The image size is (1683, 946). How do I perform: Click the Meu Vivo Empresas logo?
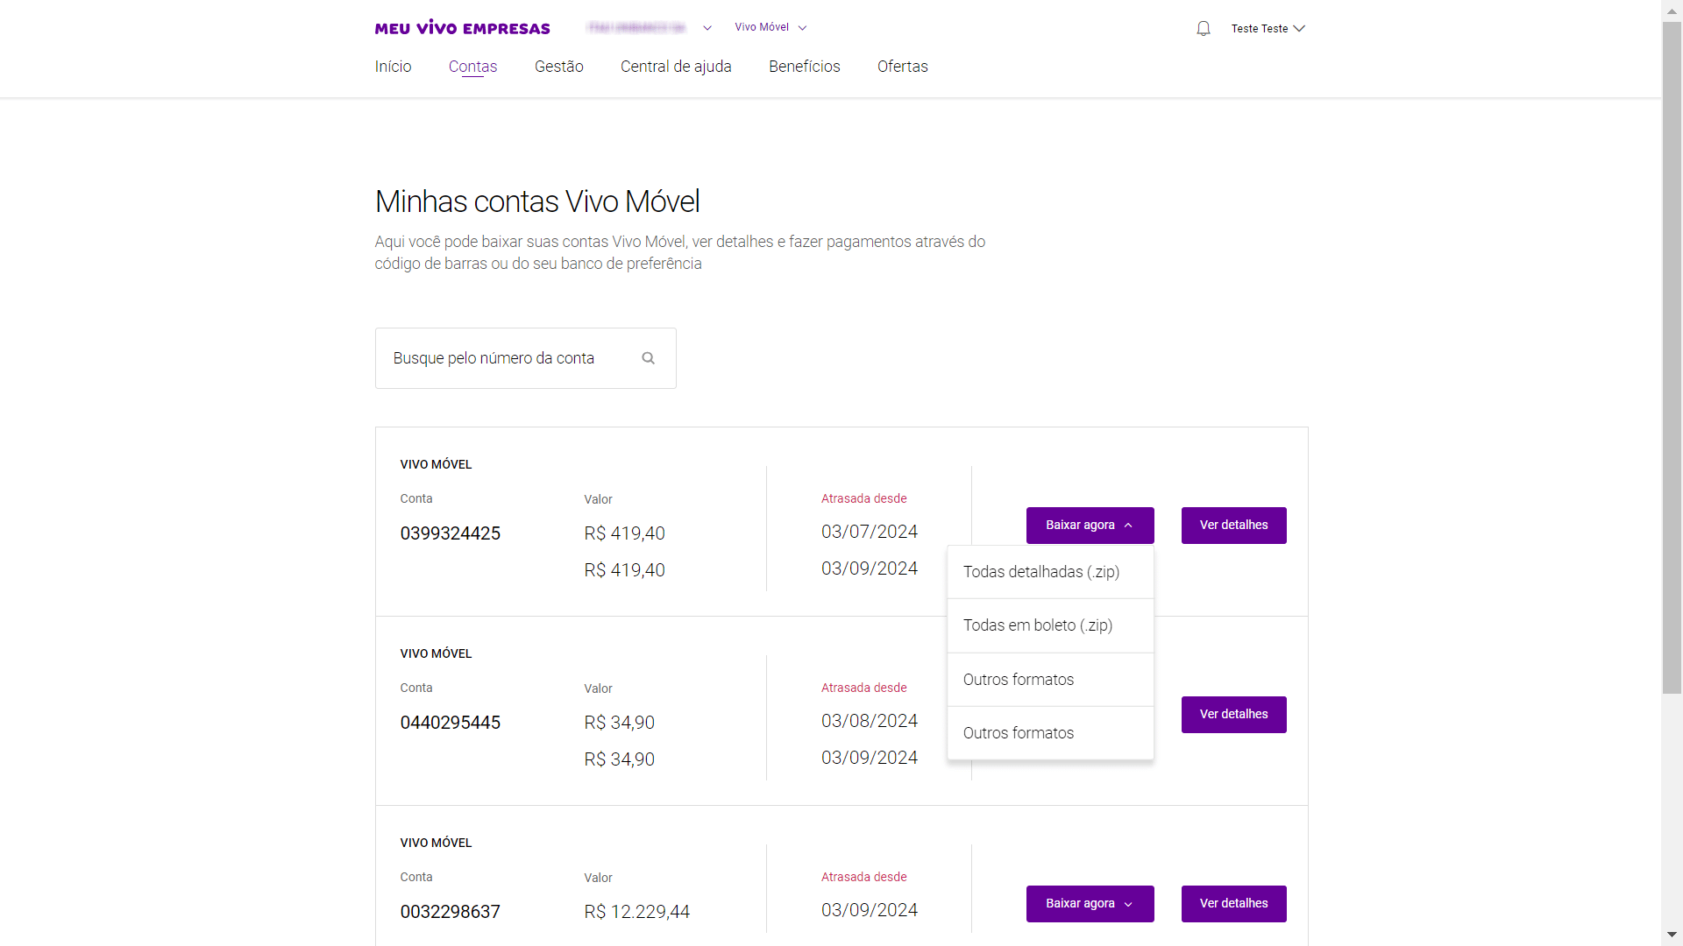[x=463, y=28]
